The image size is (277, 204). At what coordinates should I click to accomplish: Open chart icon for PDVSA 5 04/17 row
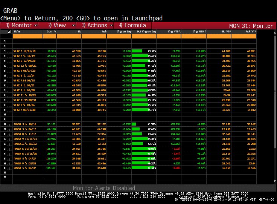[9, 129]
